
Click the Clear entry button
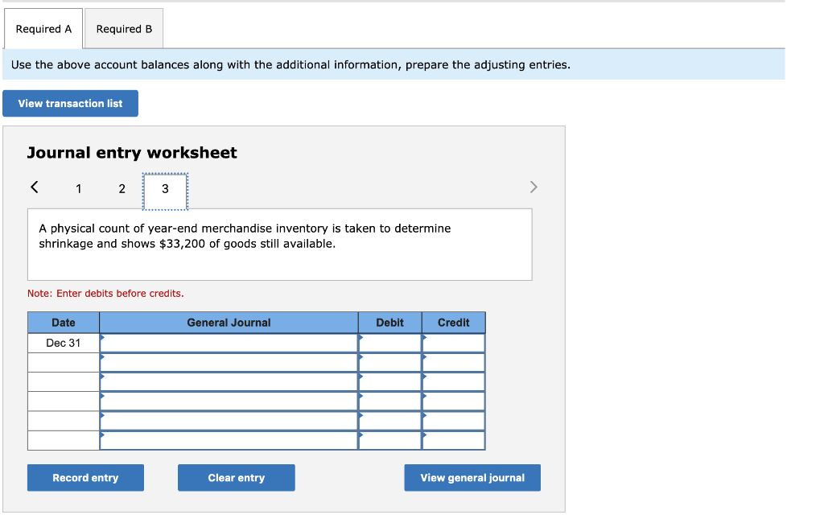coord(236,477)
